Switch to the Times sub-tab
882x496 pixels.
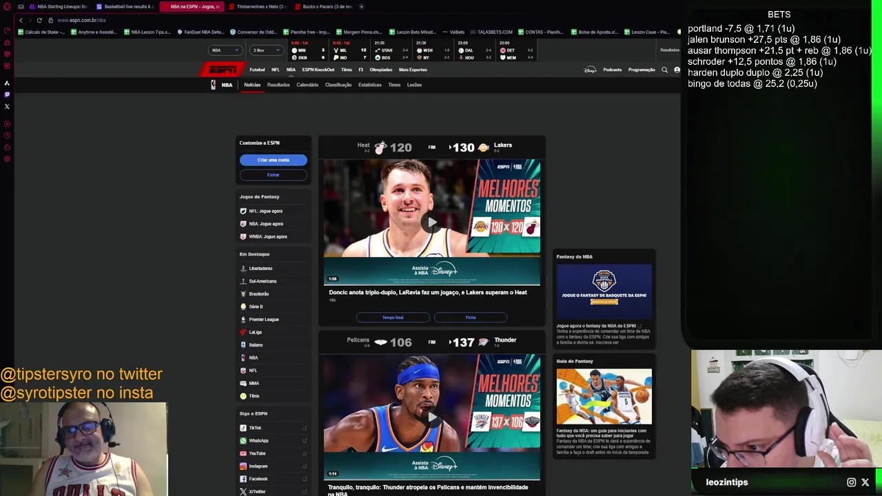pos(394,85)
